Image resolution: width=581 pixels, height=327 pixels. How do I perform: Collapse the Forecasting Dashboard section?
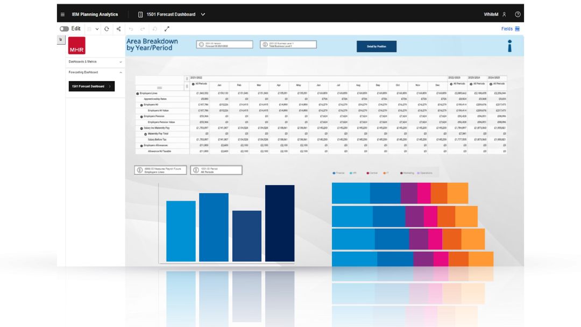tap(95, 73)
